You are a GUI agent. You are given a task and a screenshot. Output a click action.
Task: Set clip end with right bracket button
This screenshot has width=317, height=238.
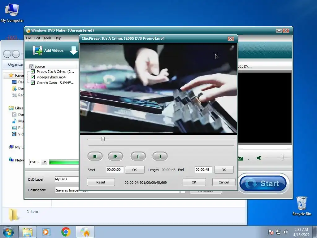(x=160, y=156)
